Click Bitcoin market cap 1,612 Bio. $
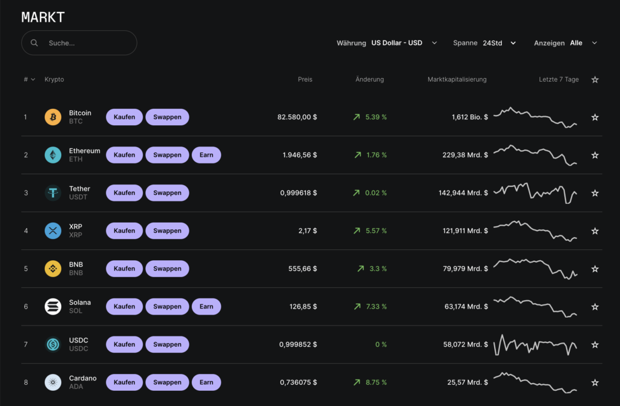Viewport: 620px width, 406px height. 470,117
